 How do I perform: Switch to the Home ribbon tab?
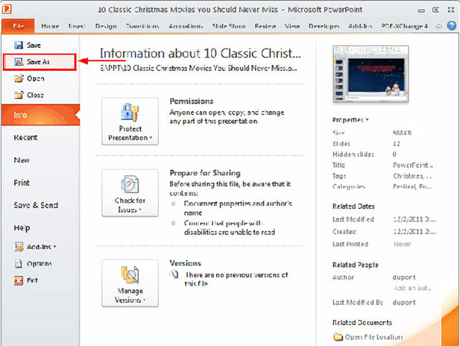click(x=50, y=26)
